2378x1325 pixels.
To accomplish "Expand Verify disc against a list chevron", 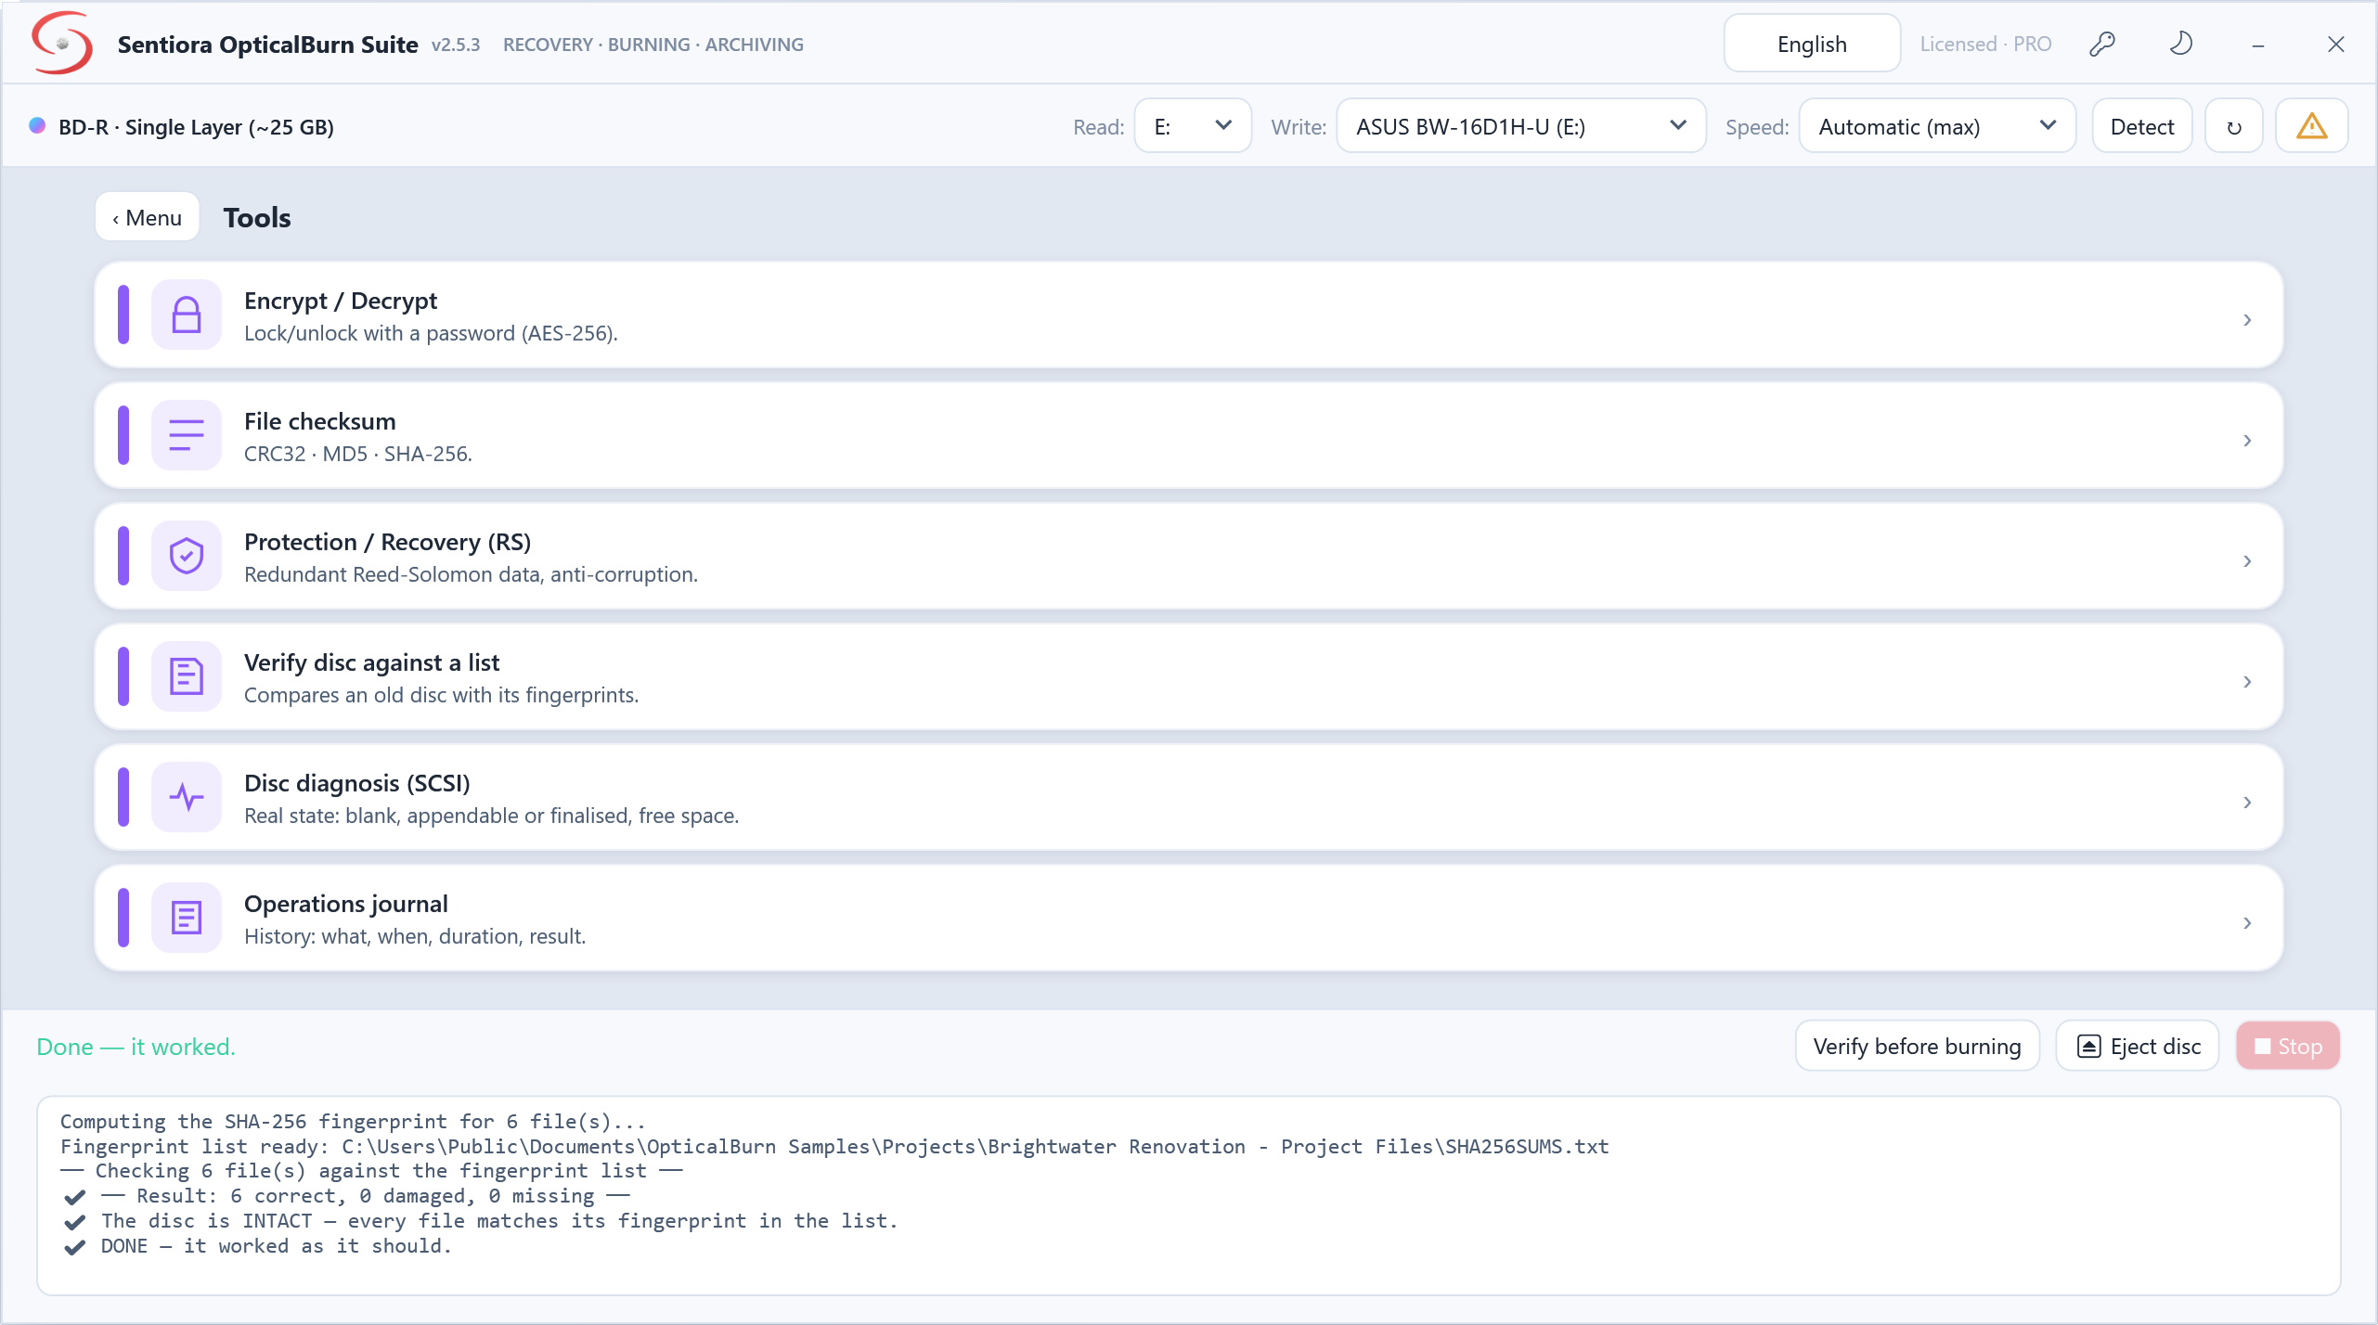I will pos(2247,682).
